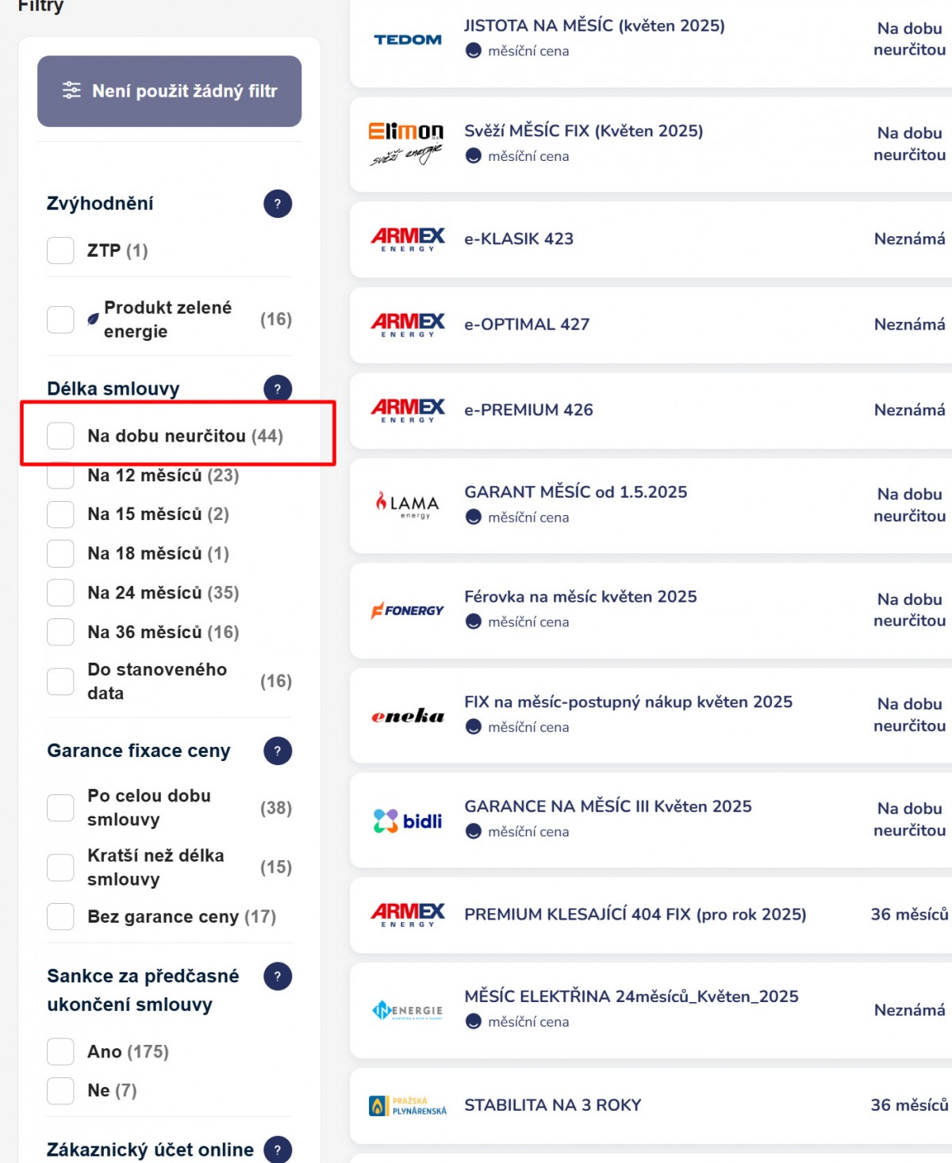The height and width of the screenshot is (1163, 952).
Task: Click the Délka smlouvy help icon
Action: click(278, 388)
